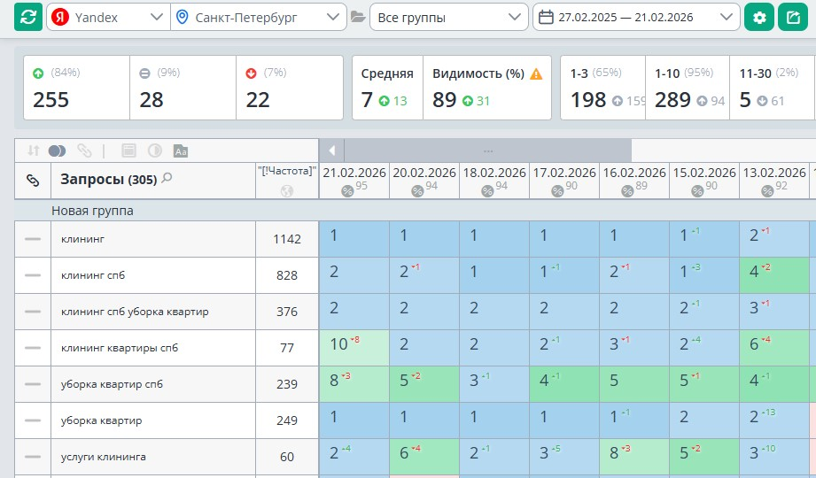The height and width of the screenshot is (478, 816).
Task: Click the dash marker for услуги клининга row
Action: [x=33, y=457]
